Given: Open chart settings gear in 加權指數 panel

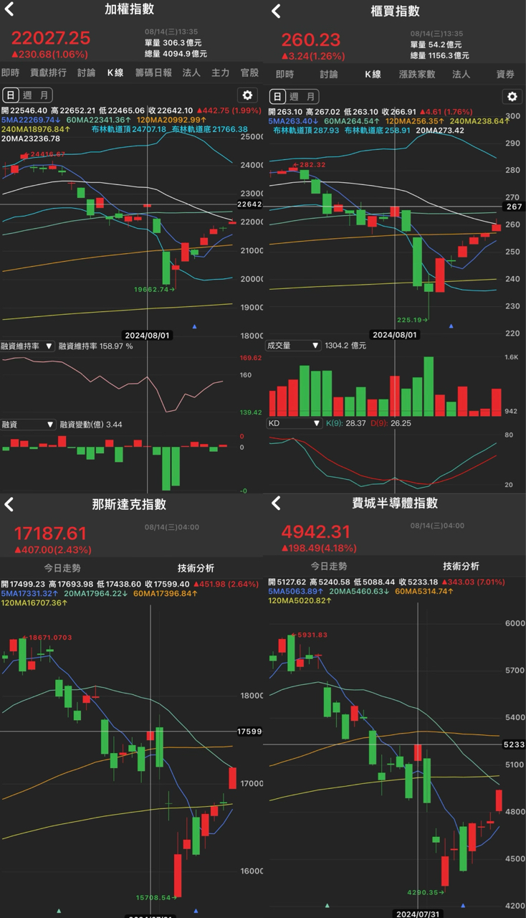Looking at the screenshot, I should coord(247,95).
